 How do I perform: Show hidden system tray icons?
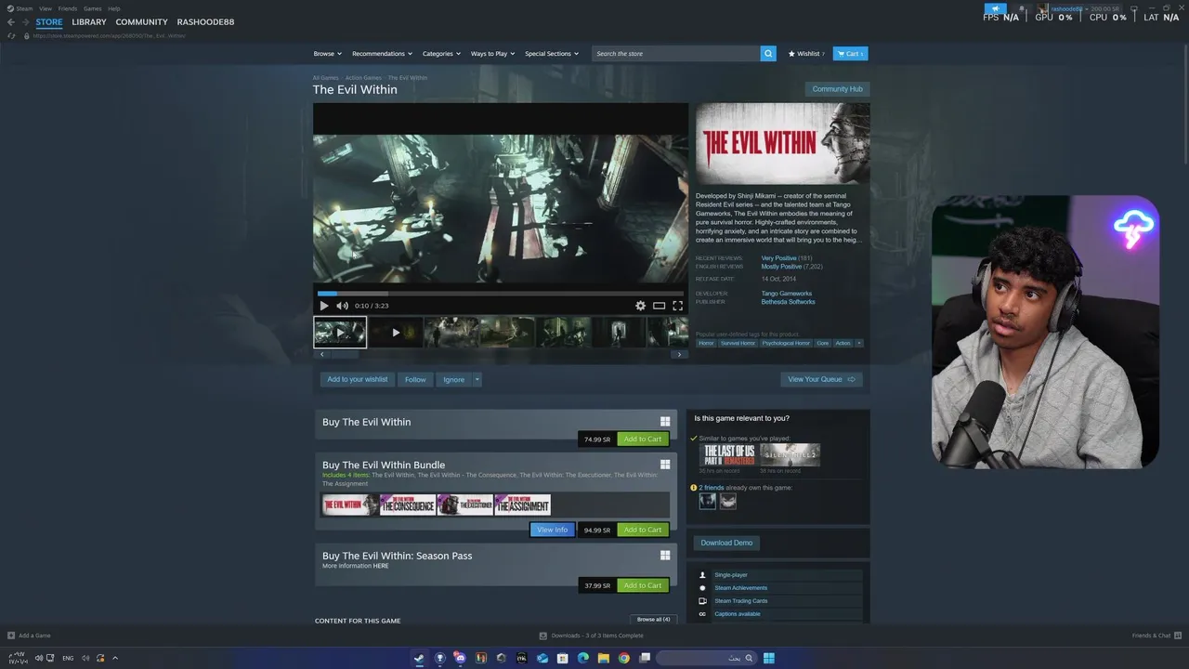[x=115, y=658]
